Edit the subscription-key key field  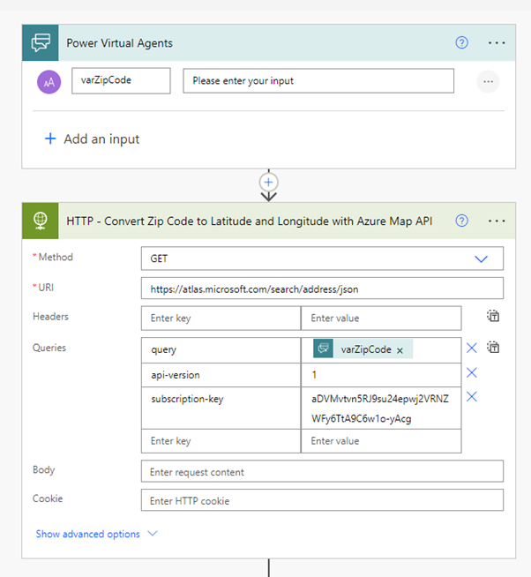point(221,408)
